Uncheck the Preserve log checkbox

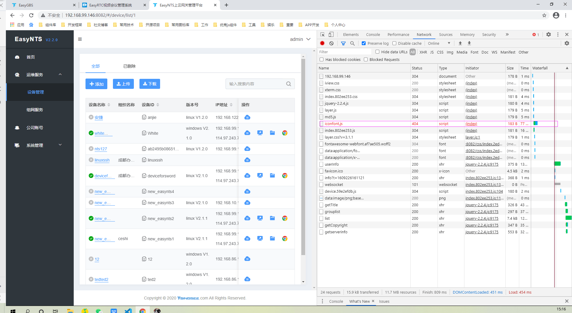(x=364, y=43)
